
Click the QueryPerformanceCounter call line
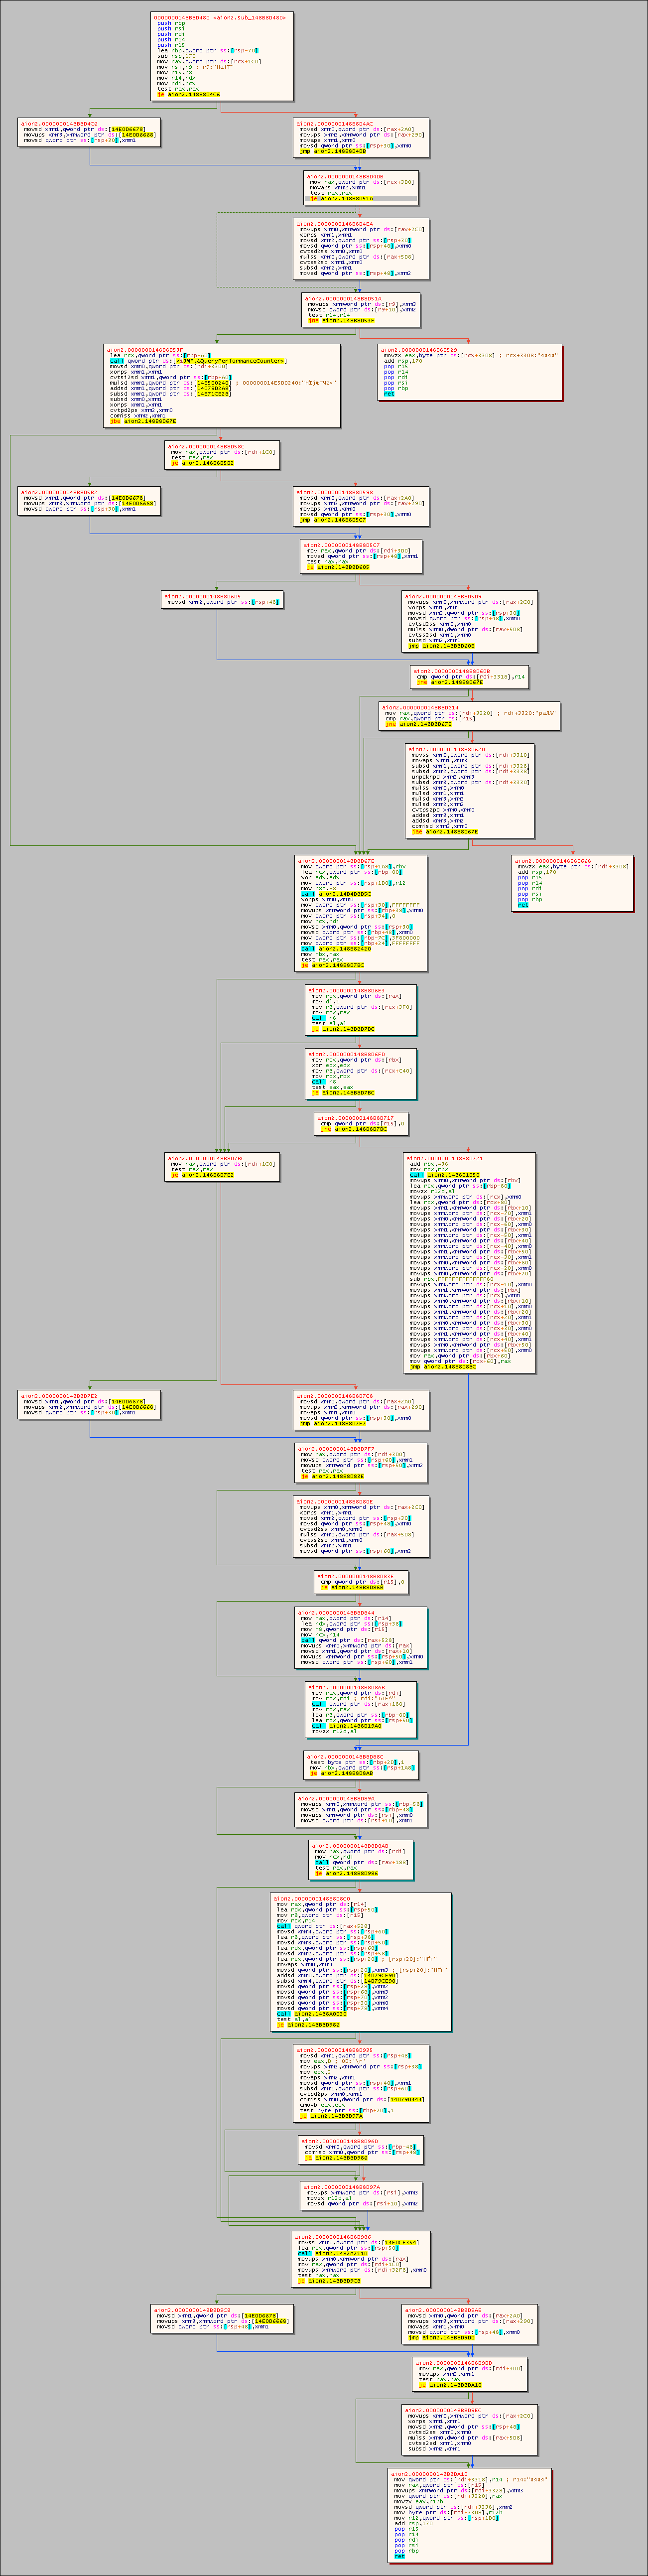pos(198,361)
